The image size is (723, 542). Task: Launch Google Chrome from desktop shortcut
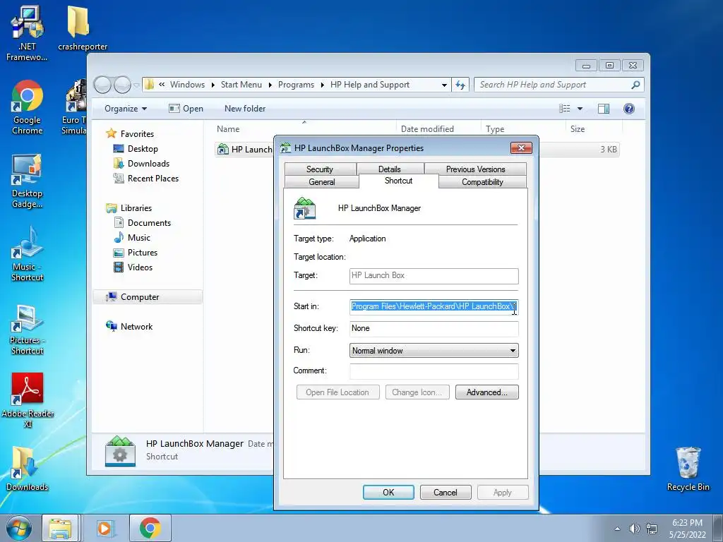(28, 108)
